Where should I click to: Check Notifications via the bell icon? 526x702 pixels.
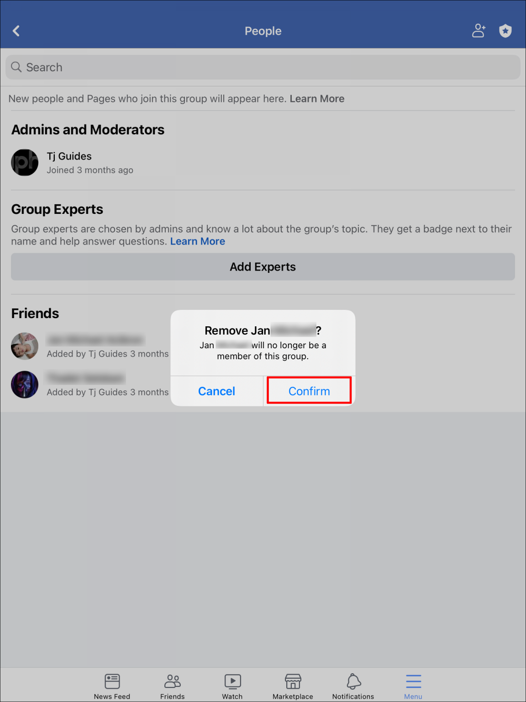coord(352,683)
